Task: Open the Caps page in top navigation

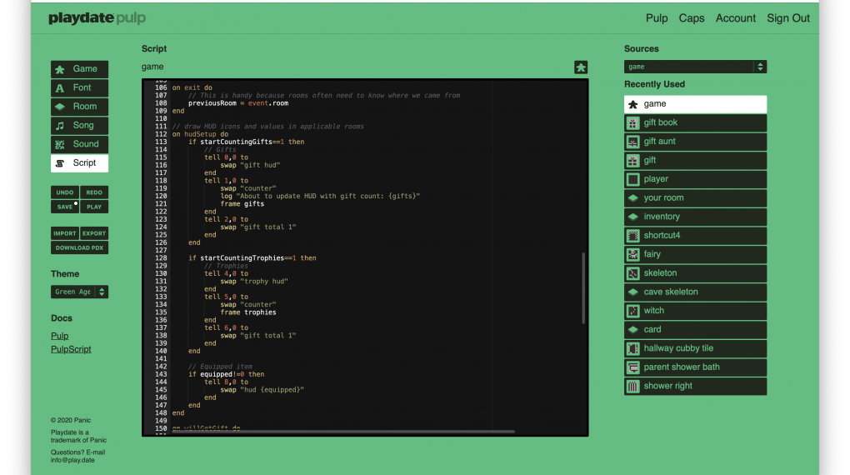Action: (x=691, y=18)
